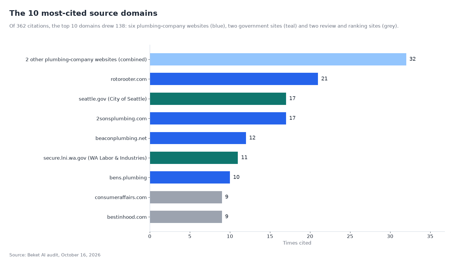
Task: Click the x-axis tick label "0"
Action: [150, 236]
